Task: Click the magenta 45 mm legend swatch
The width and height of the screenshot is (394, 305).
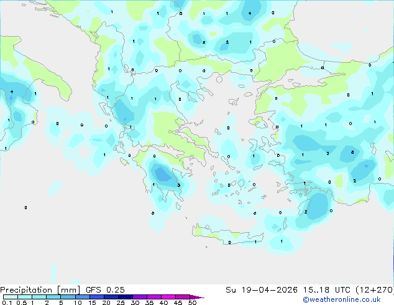Action: pyautogui.click(x=183, y=297)
